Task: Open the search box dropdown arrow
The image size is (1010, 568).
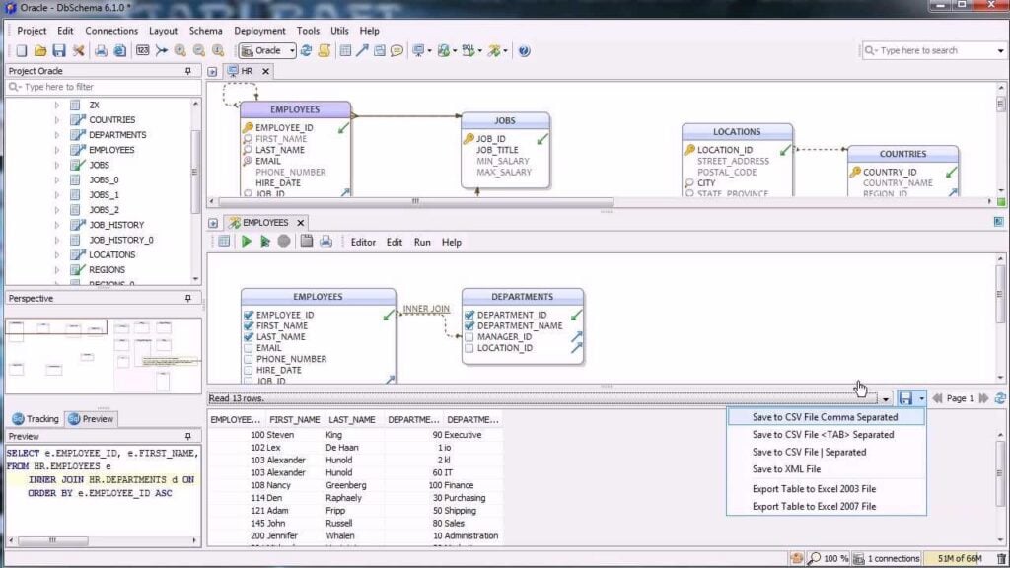Action: [x=1000, y=51]
